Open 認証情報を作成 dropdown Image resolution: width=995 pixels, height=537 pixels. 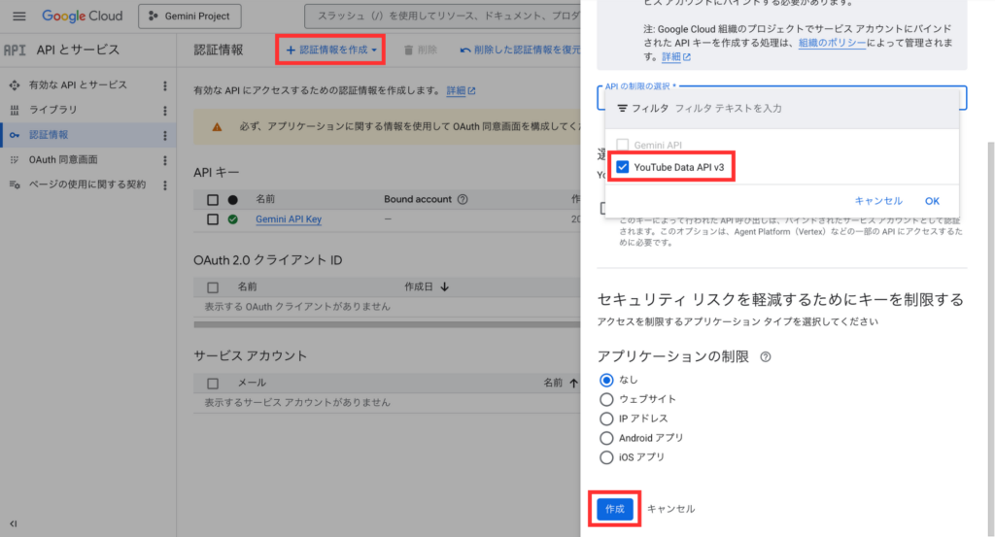330,50
